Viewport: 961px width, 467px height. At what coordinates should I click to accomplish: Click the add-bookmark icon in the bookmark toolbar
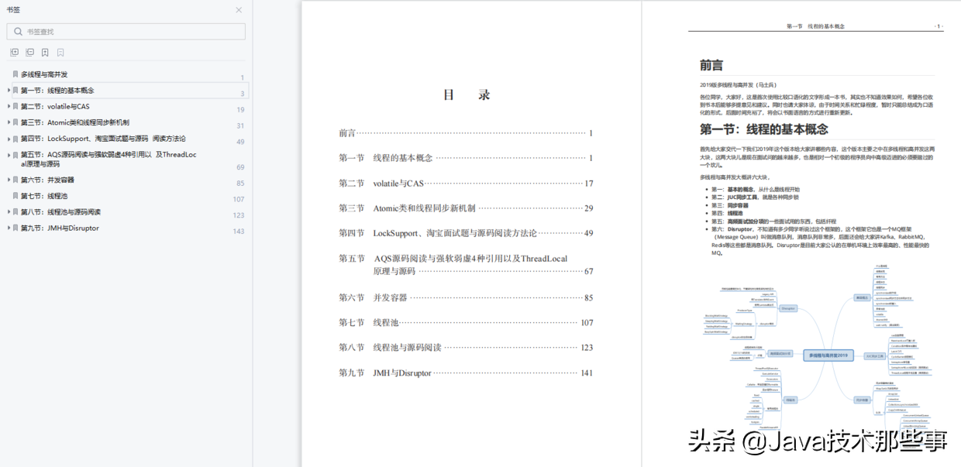tap(44, 51)
